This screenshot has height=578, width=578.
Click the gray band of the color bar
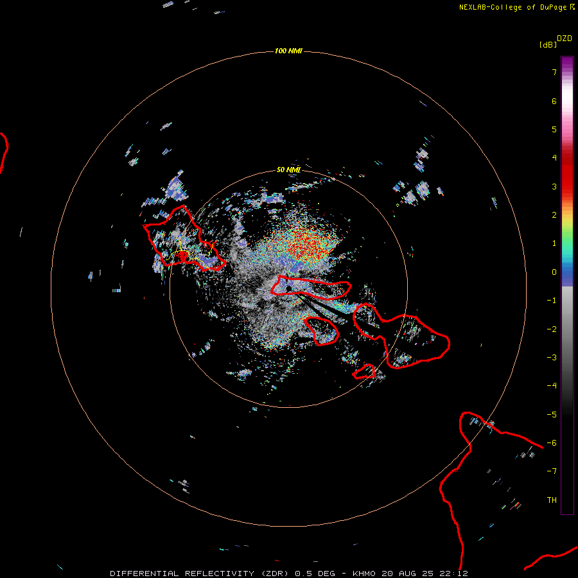click(x=567, y=332)
